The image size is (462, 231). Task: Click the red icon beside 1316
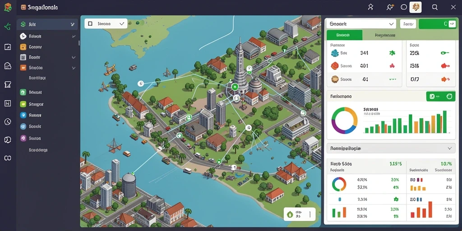coord(445,66)
